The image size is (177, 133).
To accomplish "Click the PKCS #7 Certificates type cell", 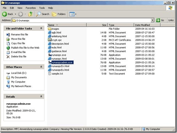I will [x=120, y=40].
